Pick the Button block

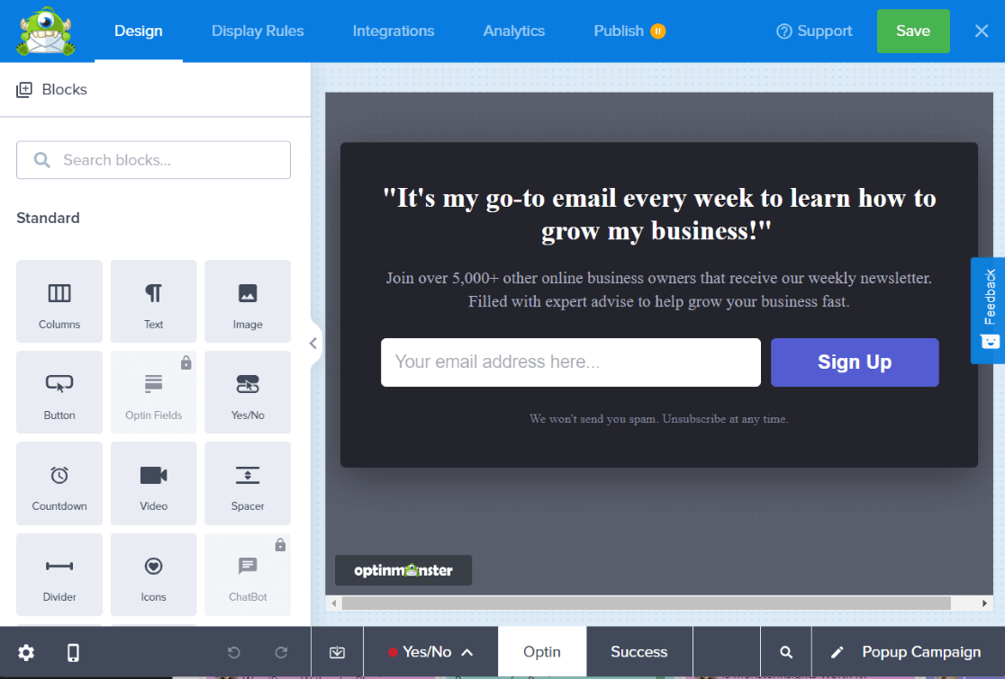[59, 392]
